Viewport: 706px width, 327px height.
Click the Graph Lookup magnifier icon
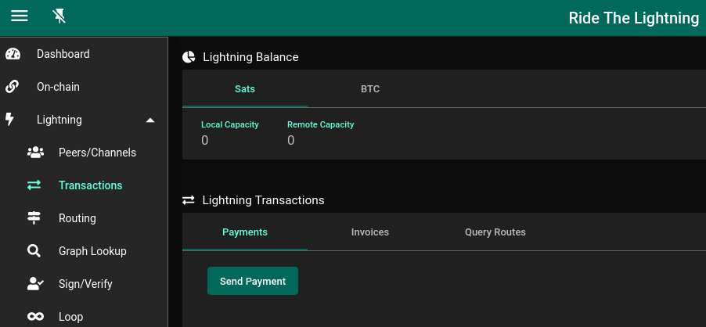(x=34, y=251)
